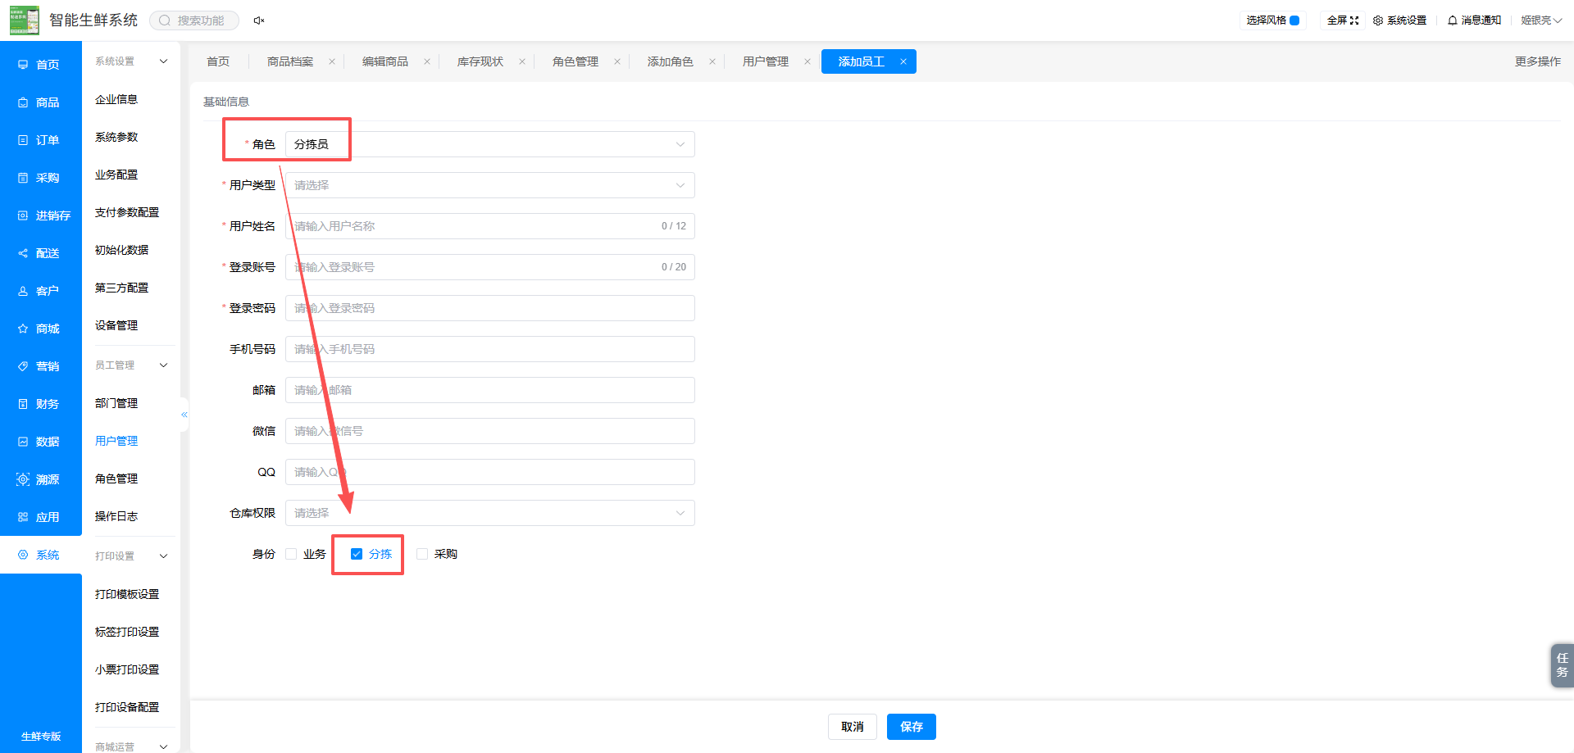Open the 用户类型 dropdown
Image resolution: width=1574 pixels, height=753 pixels.
[490, 185]
